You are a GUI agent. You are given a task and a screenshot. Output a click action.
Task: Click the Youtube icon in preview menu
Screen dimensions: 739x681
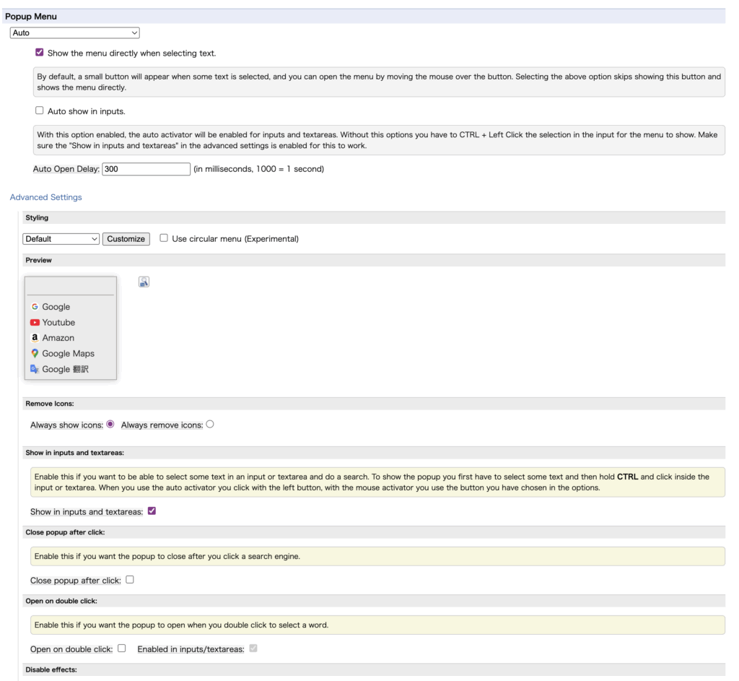(x=35, y=323)
